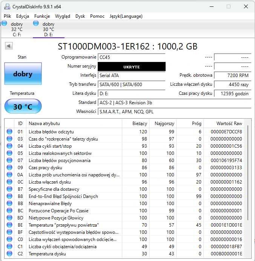Click the blue status orb above C: F:
This screenshot has height=261, width=255.
coord(4,23)
